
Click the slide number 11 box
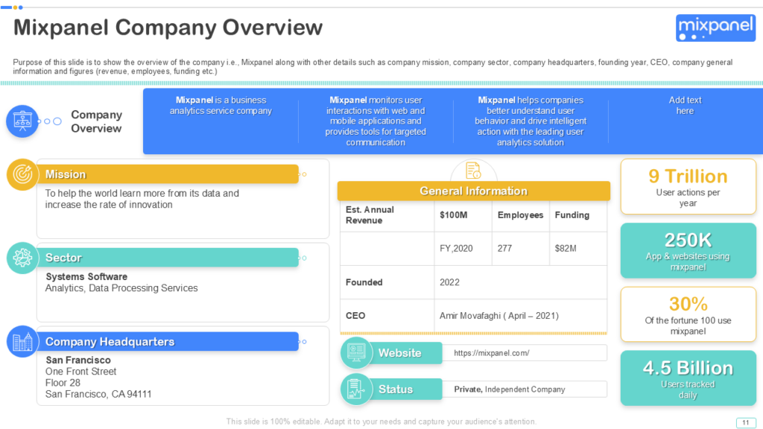(x=745, y=423)
